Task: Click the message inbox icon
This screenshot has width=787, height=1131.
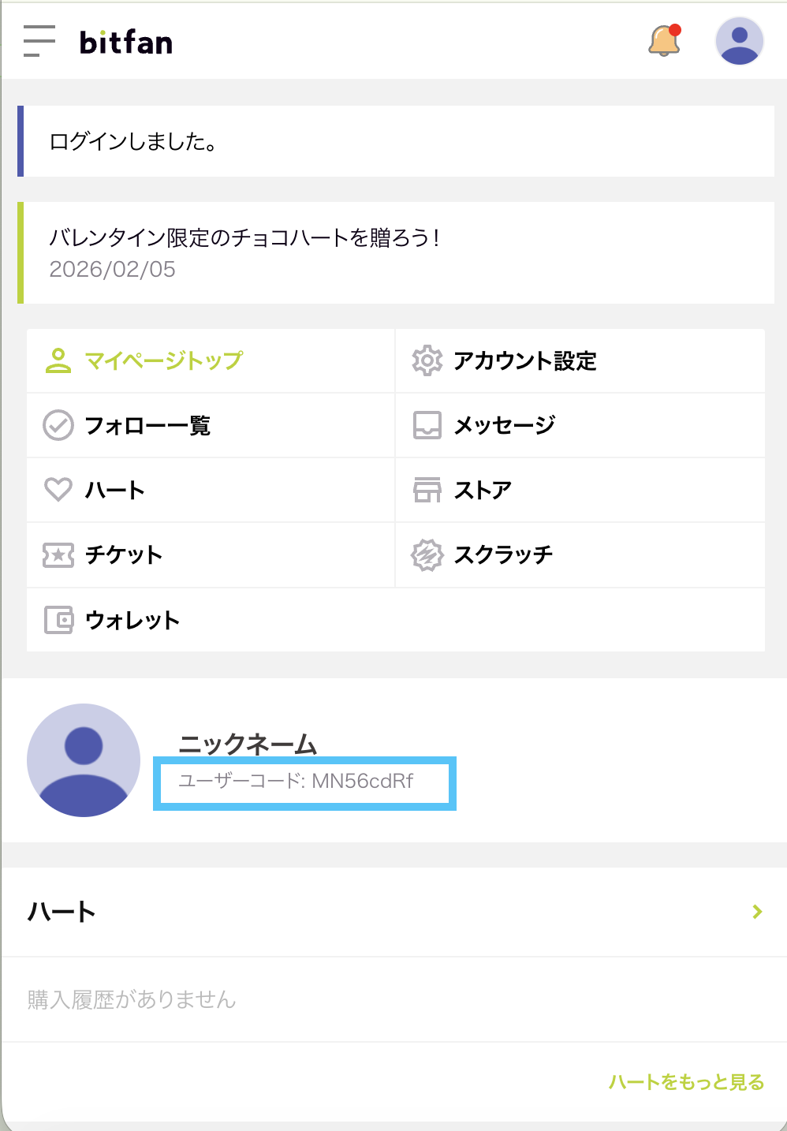Action: pyautogui.click(x=427, y=425)
